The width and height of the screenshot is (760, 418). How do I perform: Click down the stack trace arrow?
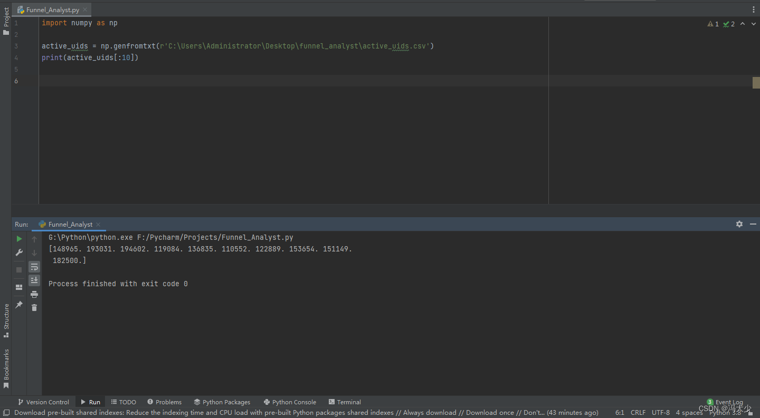[34, 252]
